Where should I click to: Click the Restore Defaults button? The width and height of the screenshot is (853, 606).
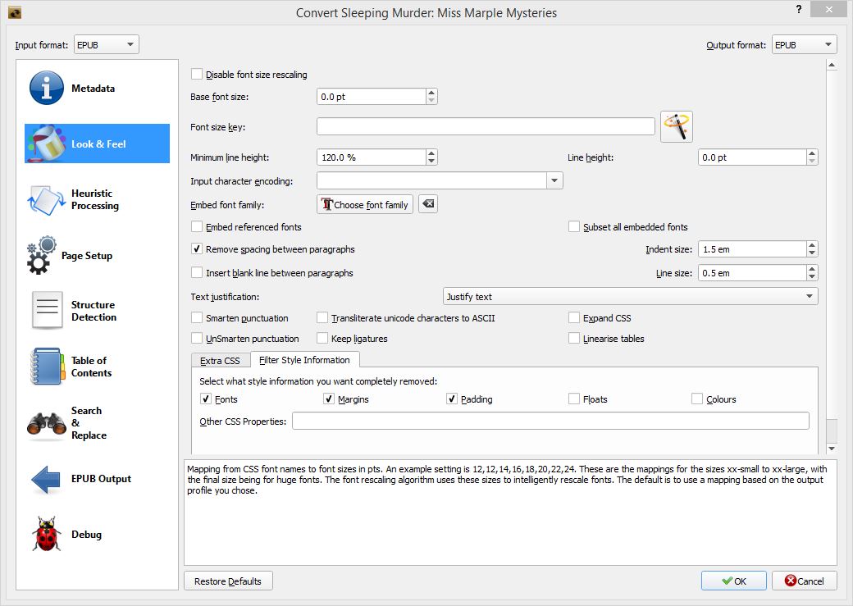[228, 581]
